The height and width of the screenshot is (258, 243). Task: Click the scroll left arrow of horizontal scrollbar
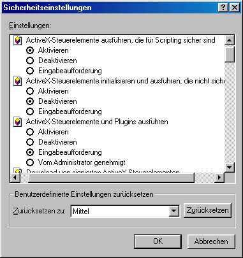point(15,178)
